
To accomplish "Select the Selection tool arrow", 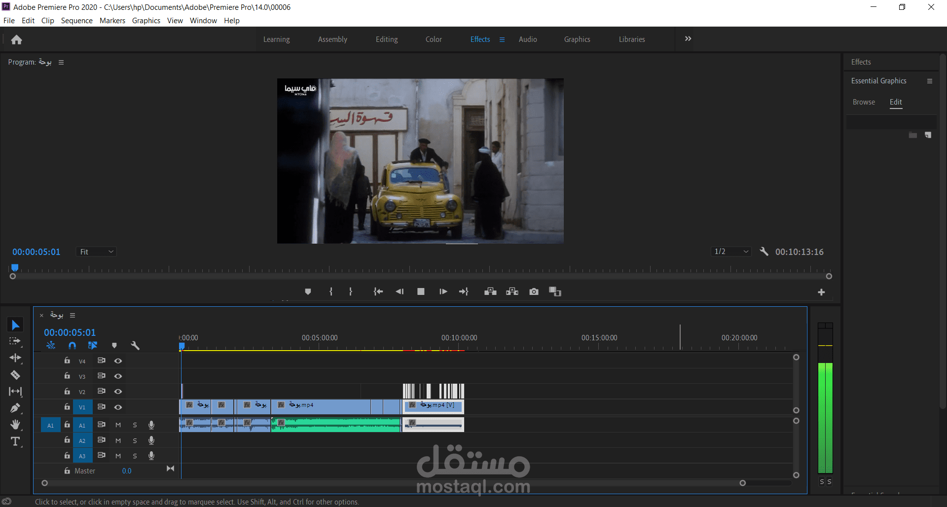I will 15,325.
